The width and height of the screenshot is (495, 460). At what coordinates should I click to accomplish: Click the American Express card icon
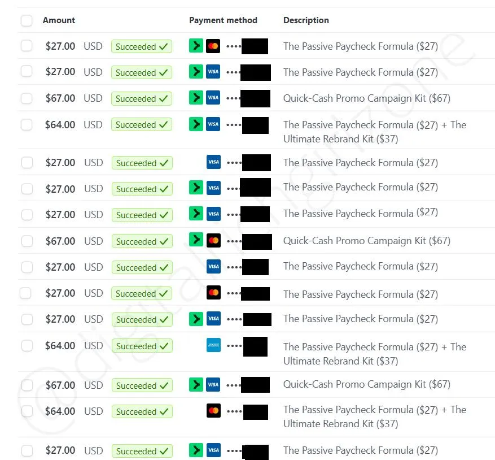pyautogui.click(x=213, y=345)
